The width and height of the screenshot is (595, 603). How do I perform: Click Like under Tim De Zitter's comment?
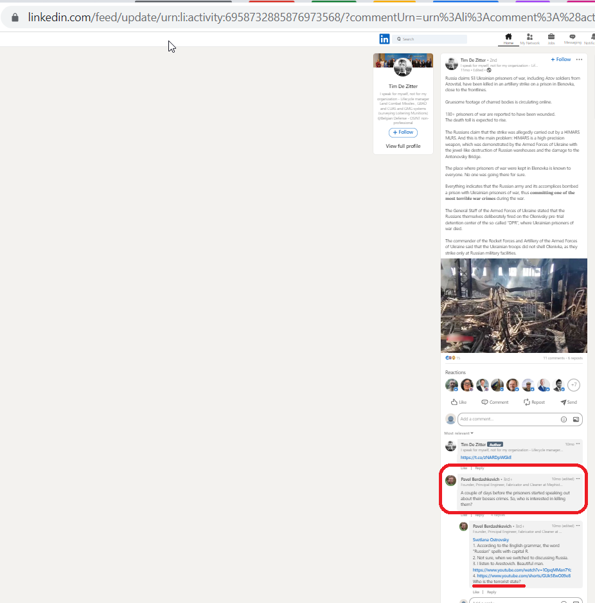click(464, 468)
